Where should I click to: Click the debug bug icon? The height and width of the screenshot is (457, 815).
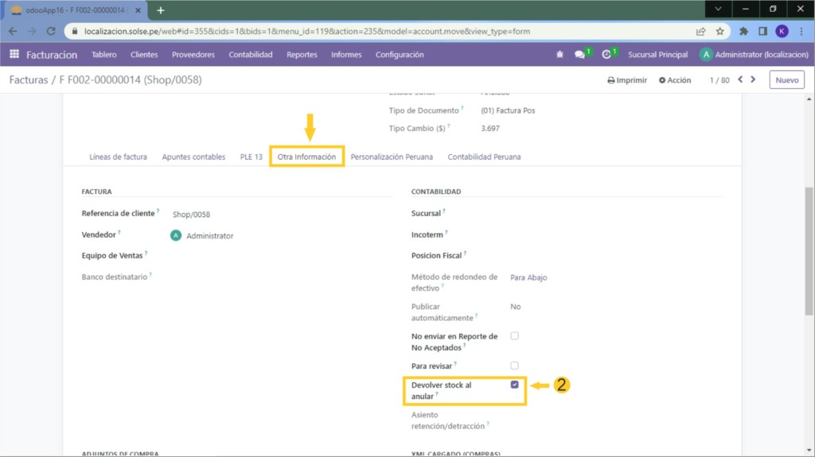(x=560, y=55)
